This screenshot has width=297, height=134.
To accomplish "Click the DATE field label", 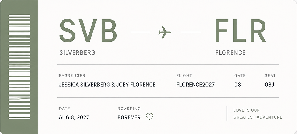I will tap(64, 109).
